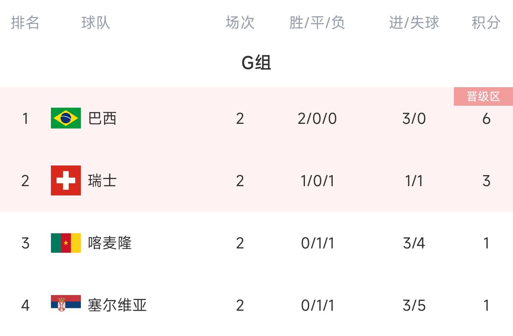Click the 晋级区 badge
Viewport: 513px width, 336px height.
[483, 96]
